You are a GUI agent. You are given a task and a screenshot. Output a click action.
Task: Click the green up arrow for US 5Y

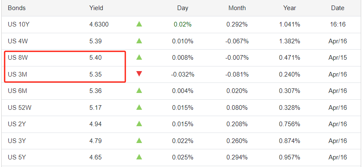click(x=139, y=157)
